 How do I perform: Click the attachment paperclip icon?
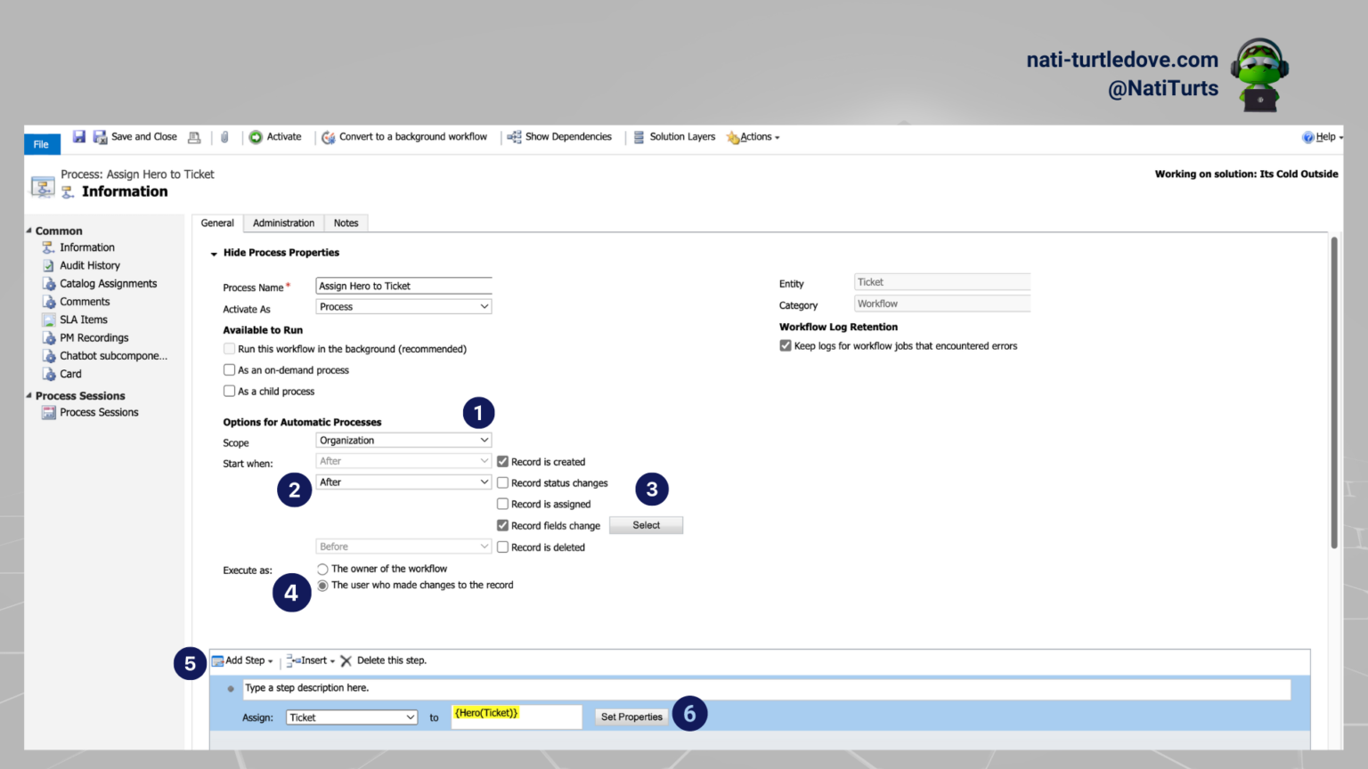[224, 137]
